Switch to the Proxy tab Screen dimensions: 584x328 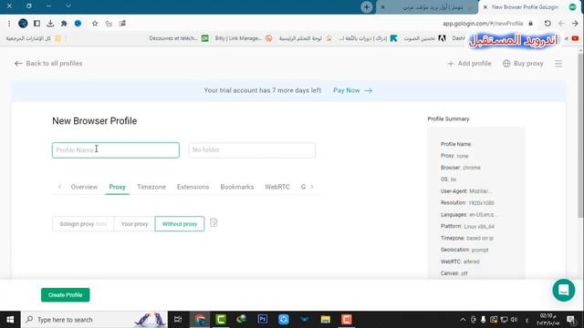click(x=118, y=187)
